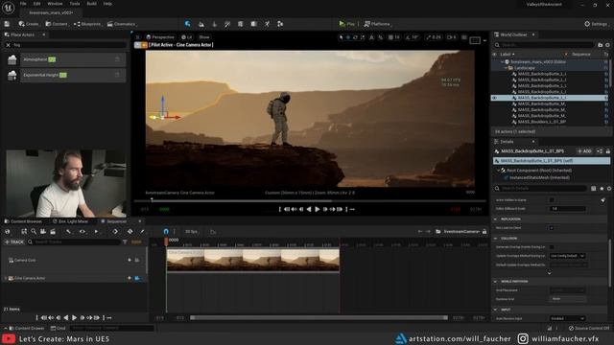Click the Sequencer playhead marker at 0000
The image size is (614, 345).
[166, 241]
